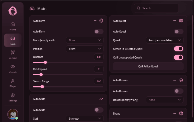Click the Distance slider handle
The width and height of the screenshot is (194, 122).
[x=45, y=62]
